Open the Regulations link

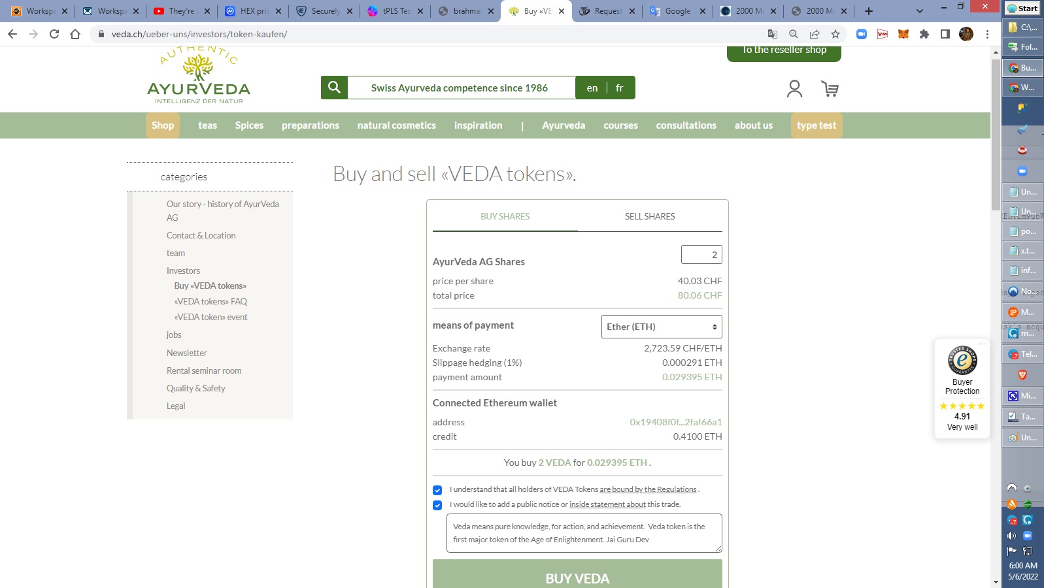point(648,489)
